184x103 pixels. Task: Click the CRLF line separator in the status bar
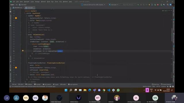[x=154, y=86]
